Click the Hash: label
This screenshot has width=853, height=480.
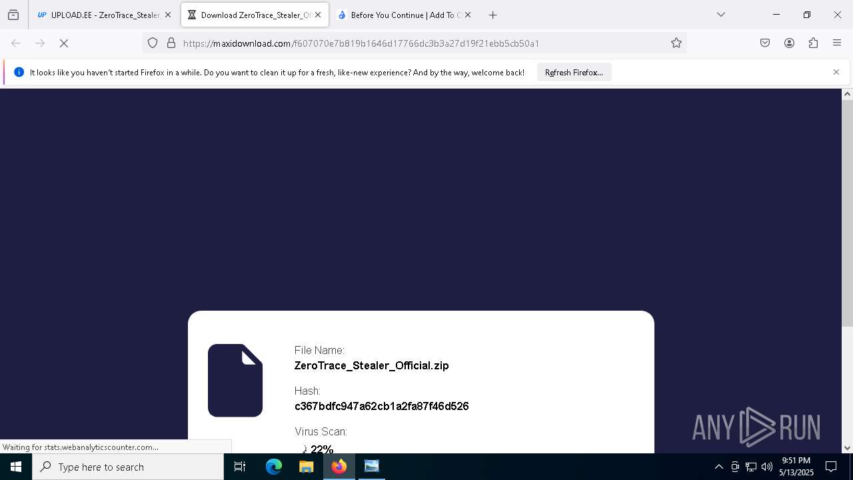(307, 391)
